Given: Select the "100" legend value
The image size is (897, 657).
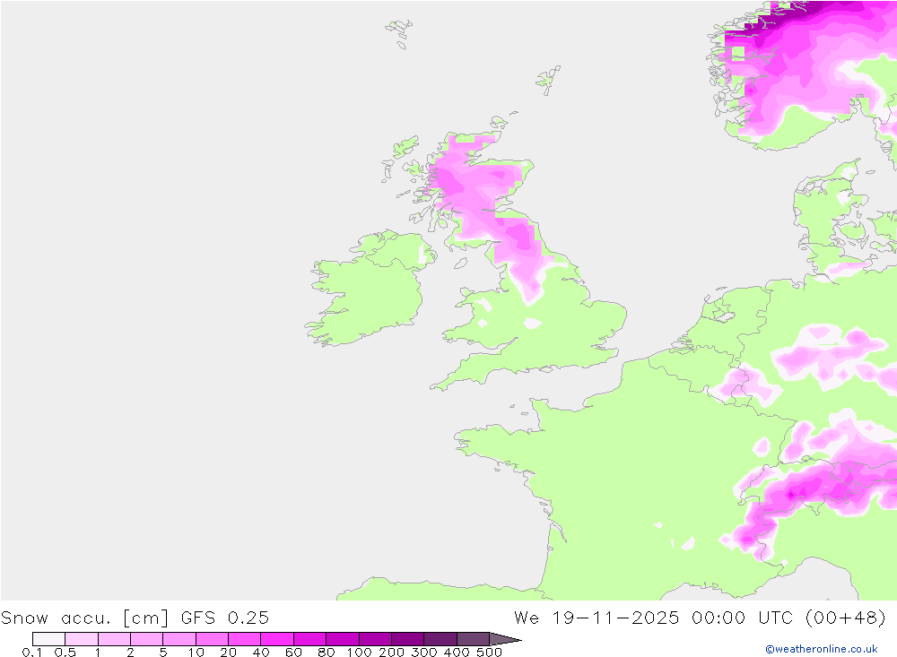Looking at the screenshot, I should point(360,653).
